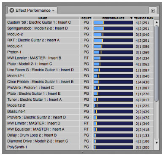The height and width of the screenshot is (156, 165).
Task: Click the time of max value 1|4|430
Action: point(142,82)
